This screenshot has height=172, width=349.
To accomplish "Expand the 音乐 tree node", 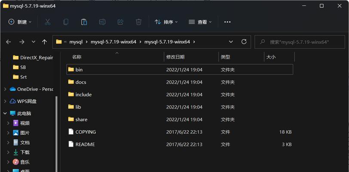I will point(8,162).
